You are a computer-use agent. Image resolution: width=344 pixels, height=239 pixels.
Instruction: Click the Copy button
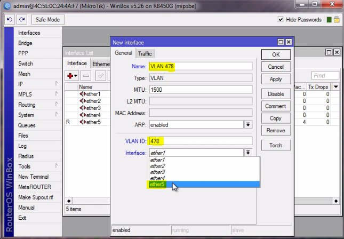(x=276, y=118)
